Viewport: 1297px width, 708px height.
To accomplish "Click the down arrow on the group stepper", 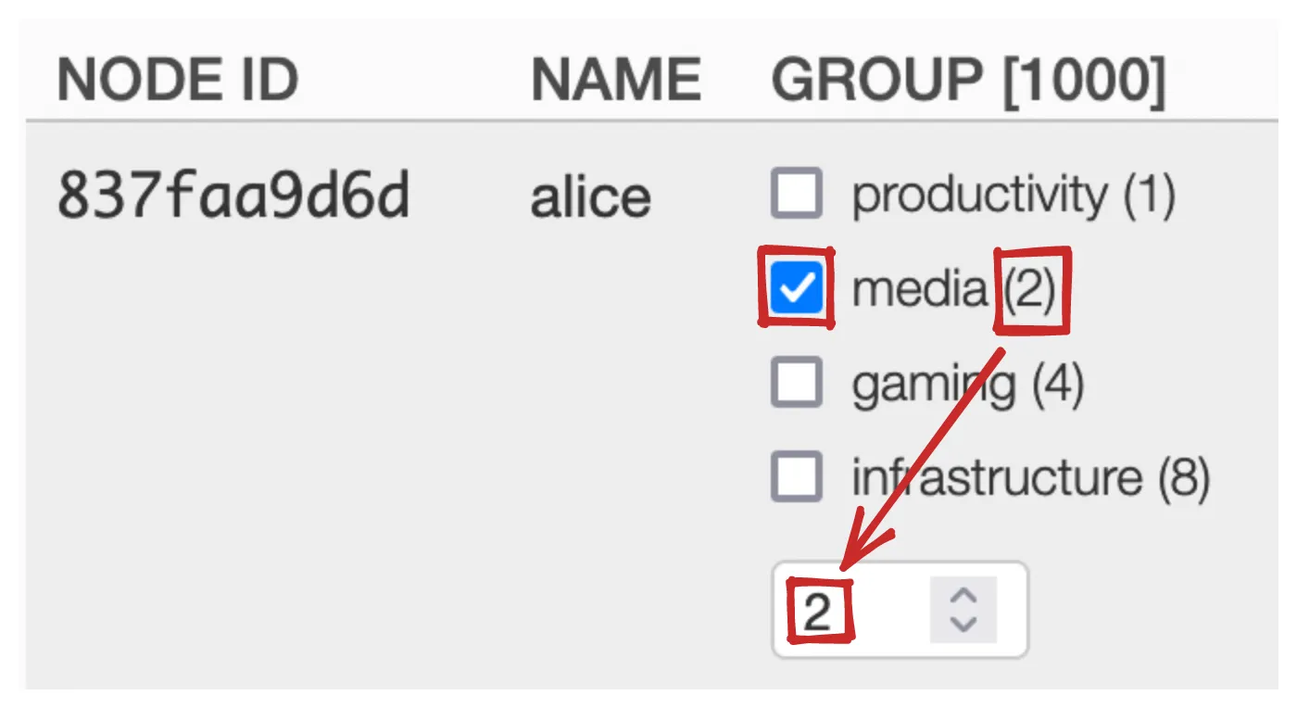I will click(x=963, y=623).
